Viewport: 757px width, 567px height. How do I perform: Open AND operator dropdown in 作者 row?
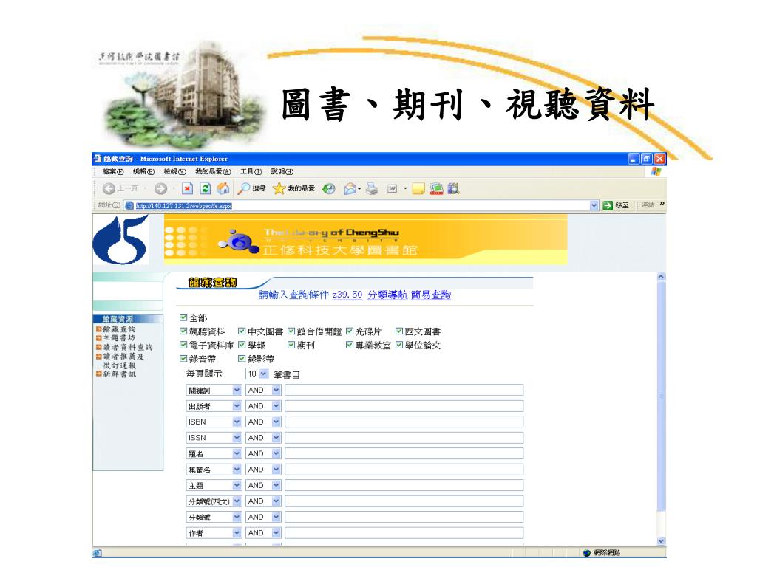[x=263, y=533]
